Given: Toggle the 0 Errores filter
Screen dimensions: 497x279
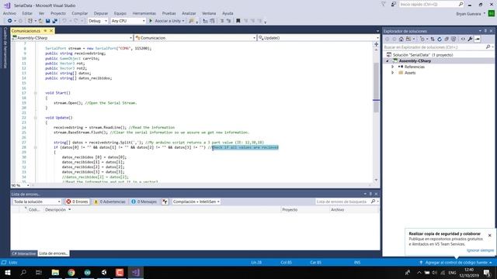Looking at the screenshot, I should pos(77,201).
